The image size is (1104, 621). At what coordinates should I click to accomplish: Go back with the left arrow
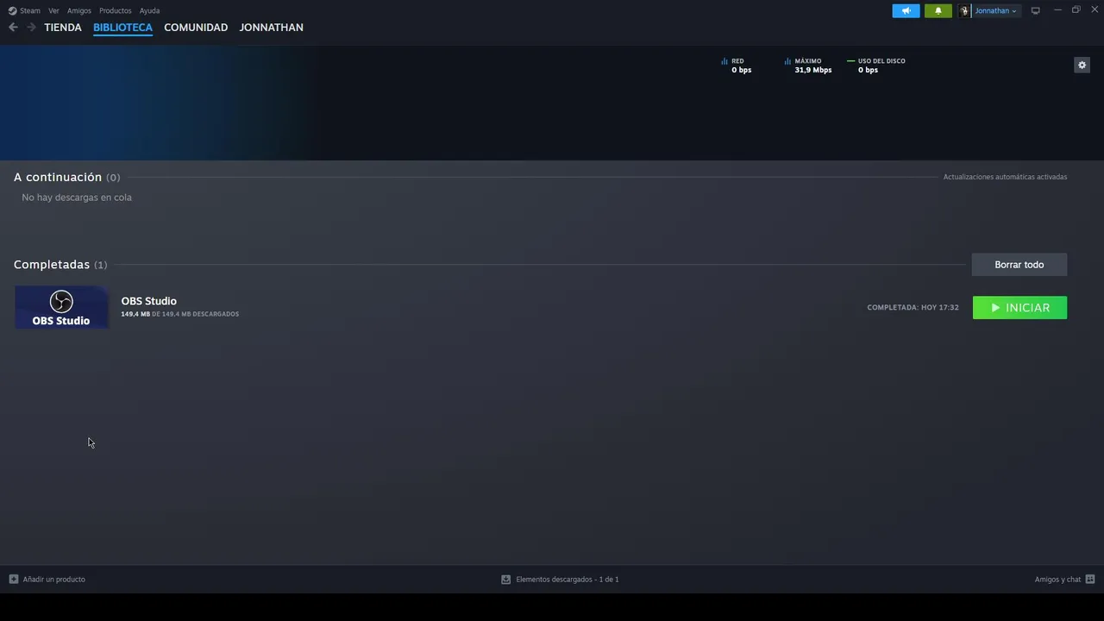pyautogui.click(x=13, y=28)
